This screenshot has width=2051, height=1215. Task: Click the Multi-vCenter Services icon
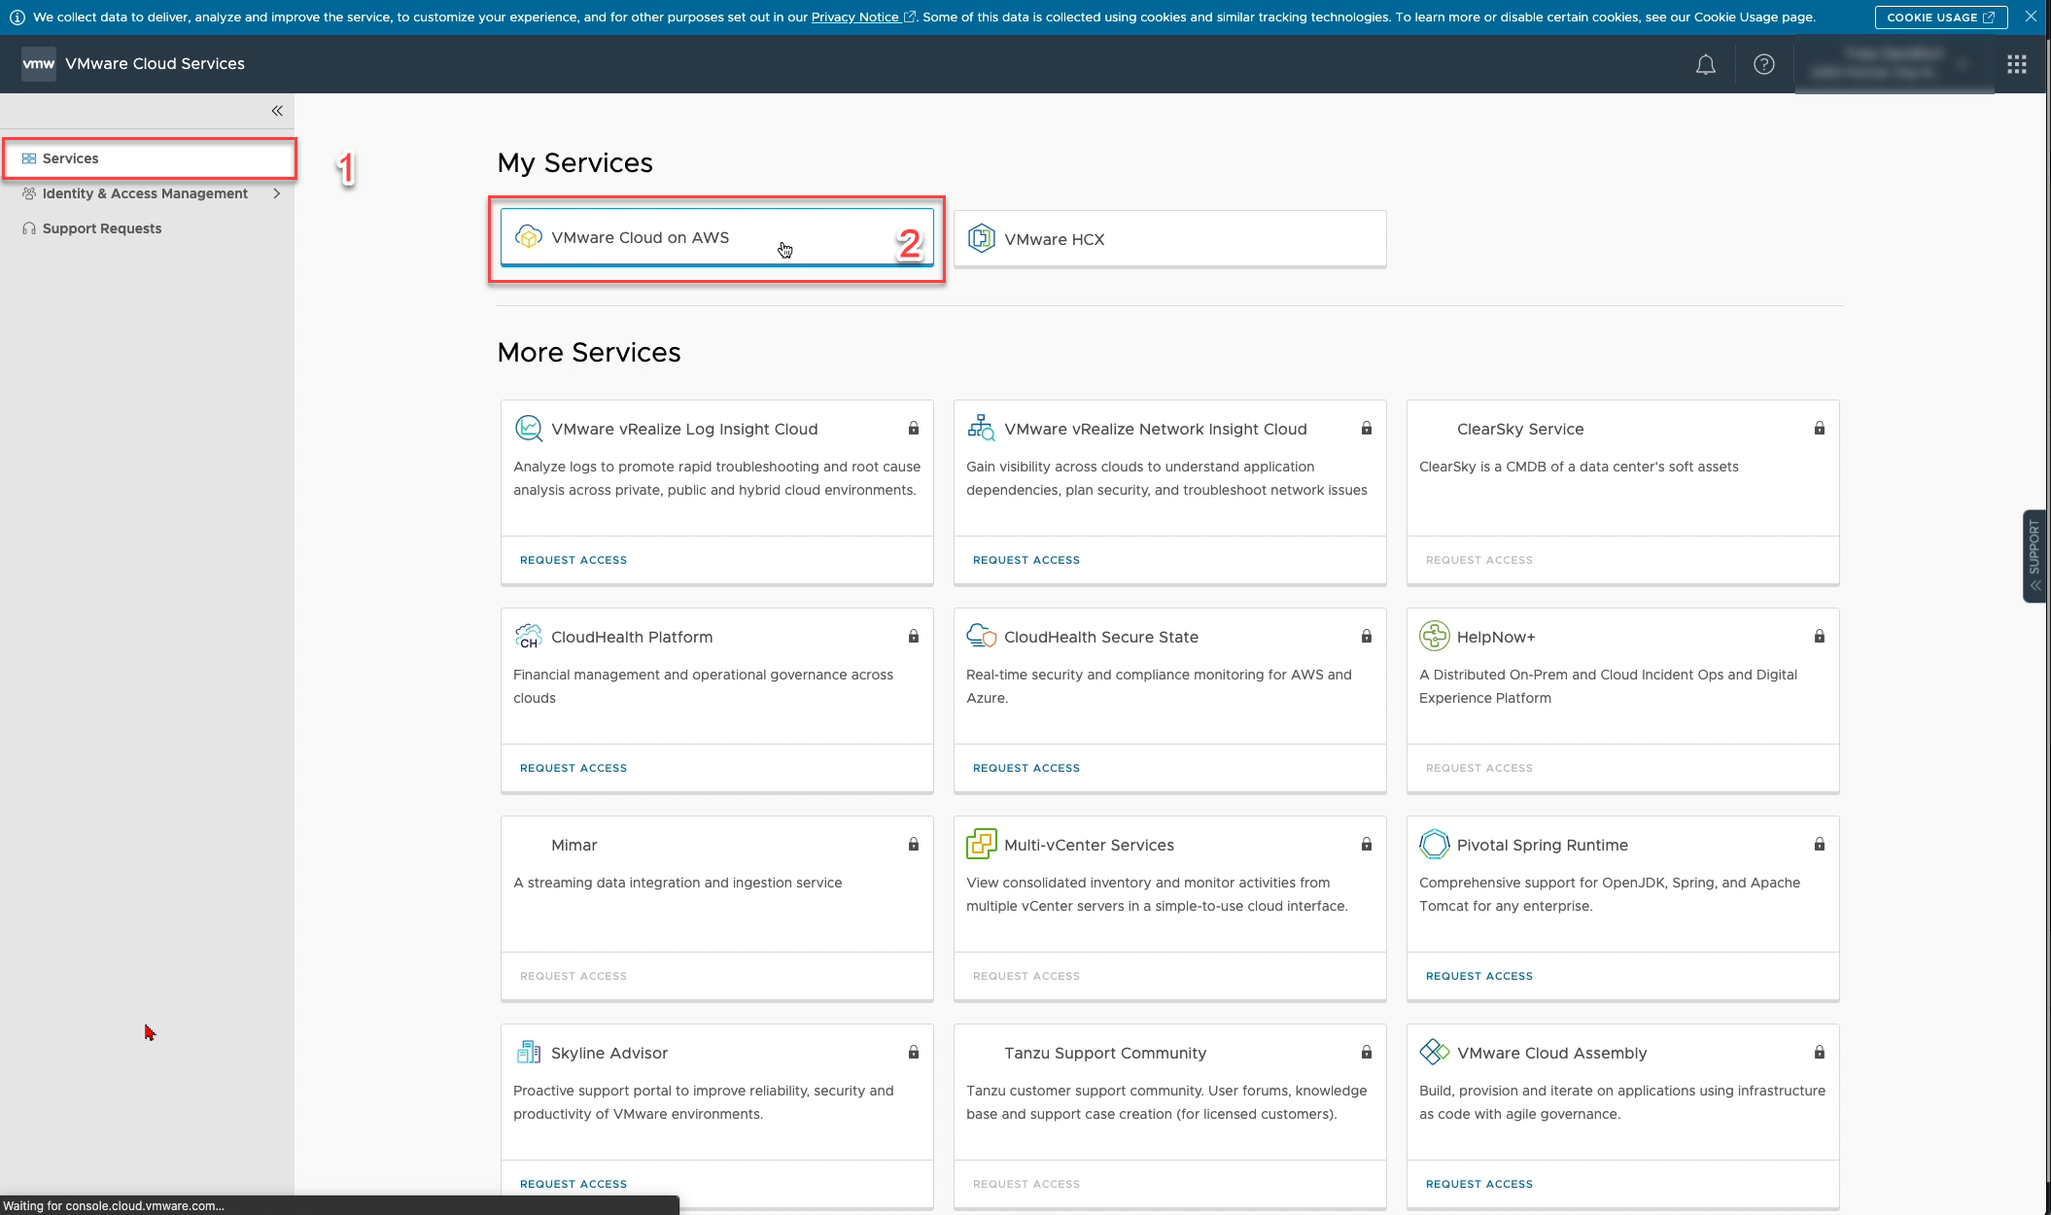982,844
